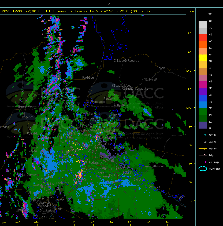
Task: Click the 'eb+bip' legend label
Action: [x=214, y=162]
